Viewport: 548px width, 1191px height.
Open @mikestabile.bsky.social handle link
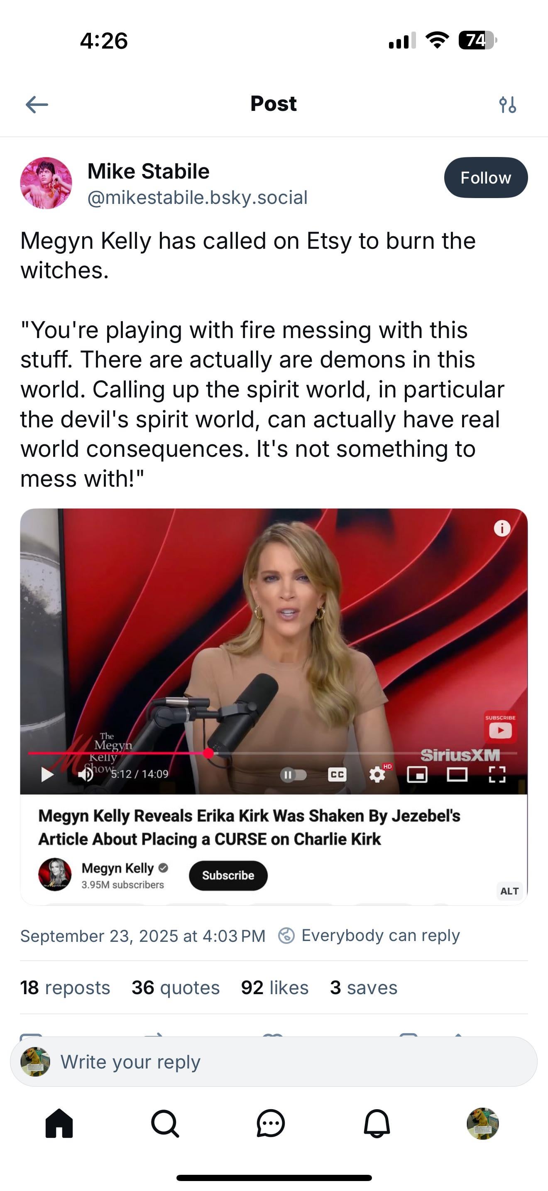tap(197, 197)
